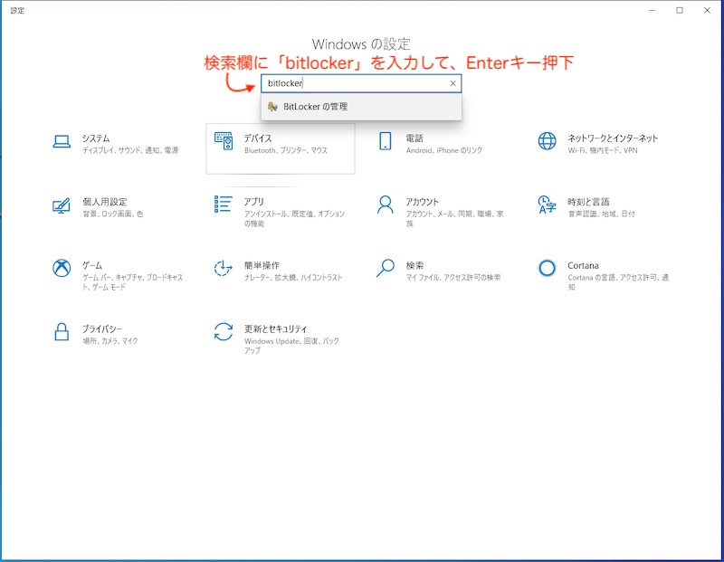Maximize the Settings window
Image resolution: width=724 pixels, height=562 pixels.
[680, 10]
